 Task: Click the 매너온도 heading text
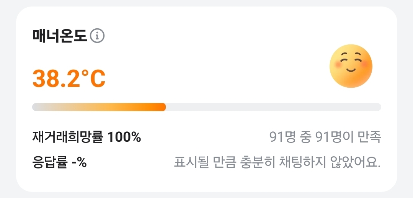tap(60, 36)
